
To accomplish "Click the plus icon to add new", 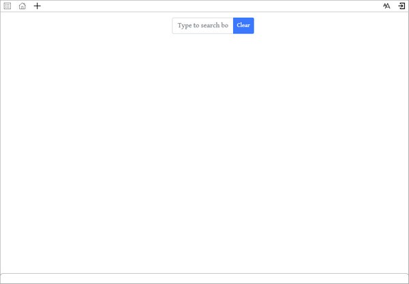I will point(37,6).
